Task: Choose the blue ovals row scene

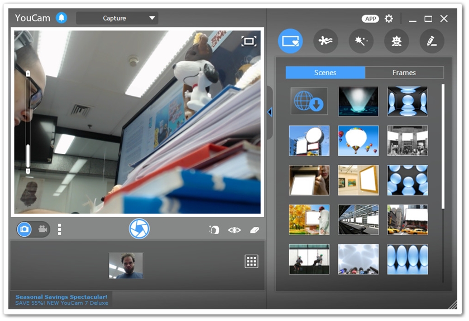Action: point(408,259)
